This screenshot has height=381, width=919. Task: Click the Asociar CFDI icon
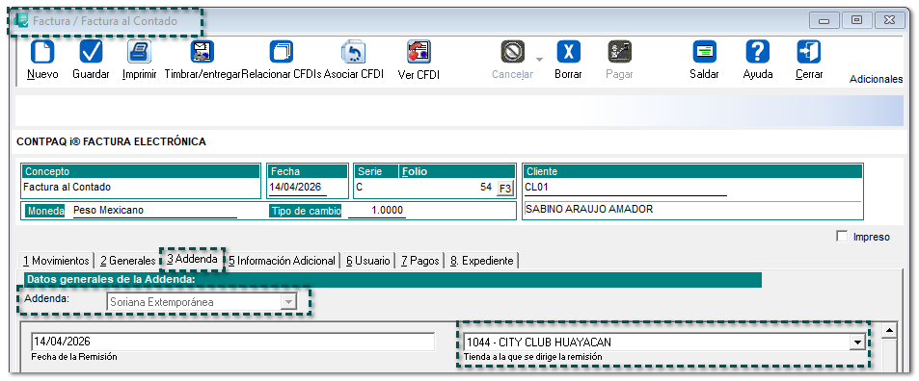pyautogui.click(x=353, y=52)
